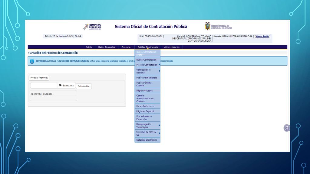Expand Desagregación Tecnológica submenu
Image resolution: width=310 pixels, height=174 pixels.
point(160,125)
